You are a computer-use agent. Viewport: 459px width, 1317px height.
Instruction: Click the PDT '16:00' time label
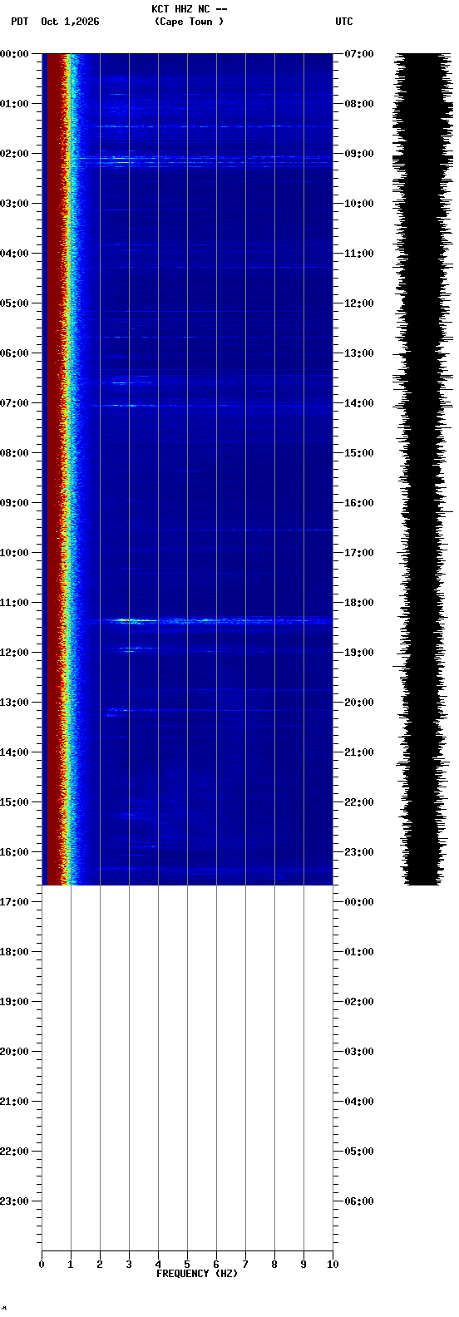tap(14, 852)
